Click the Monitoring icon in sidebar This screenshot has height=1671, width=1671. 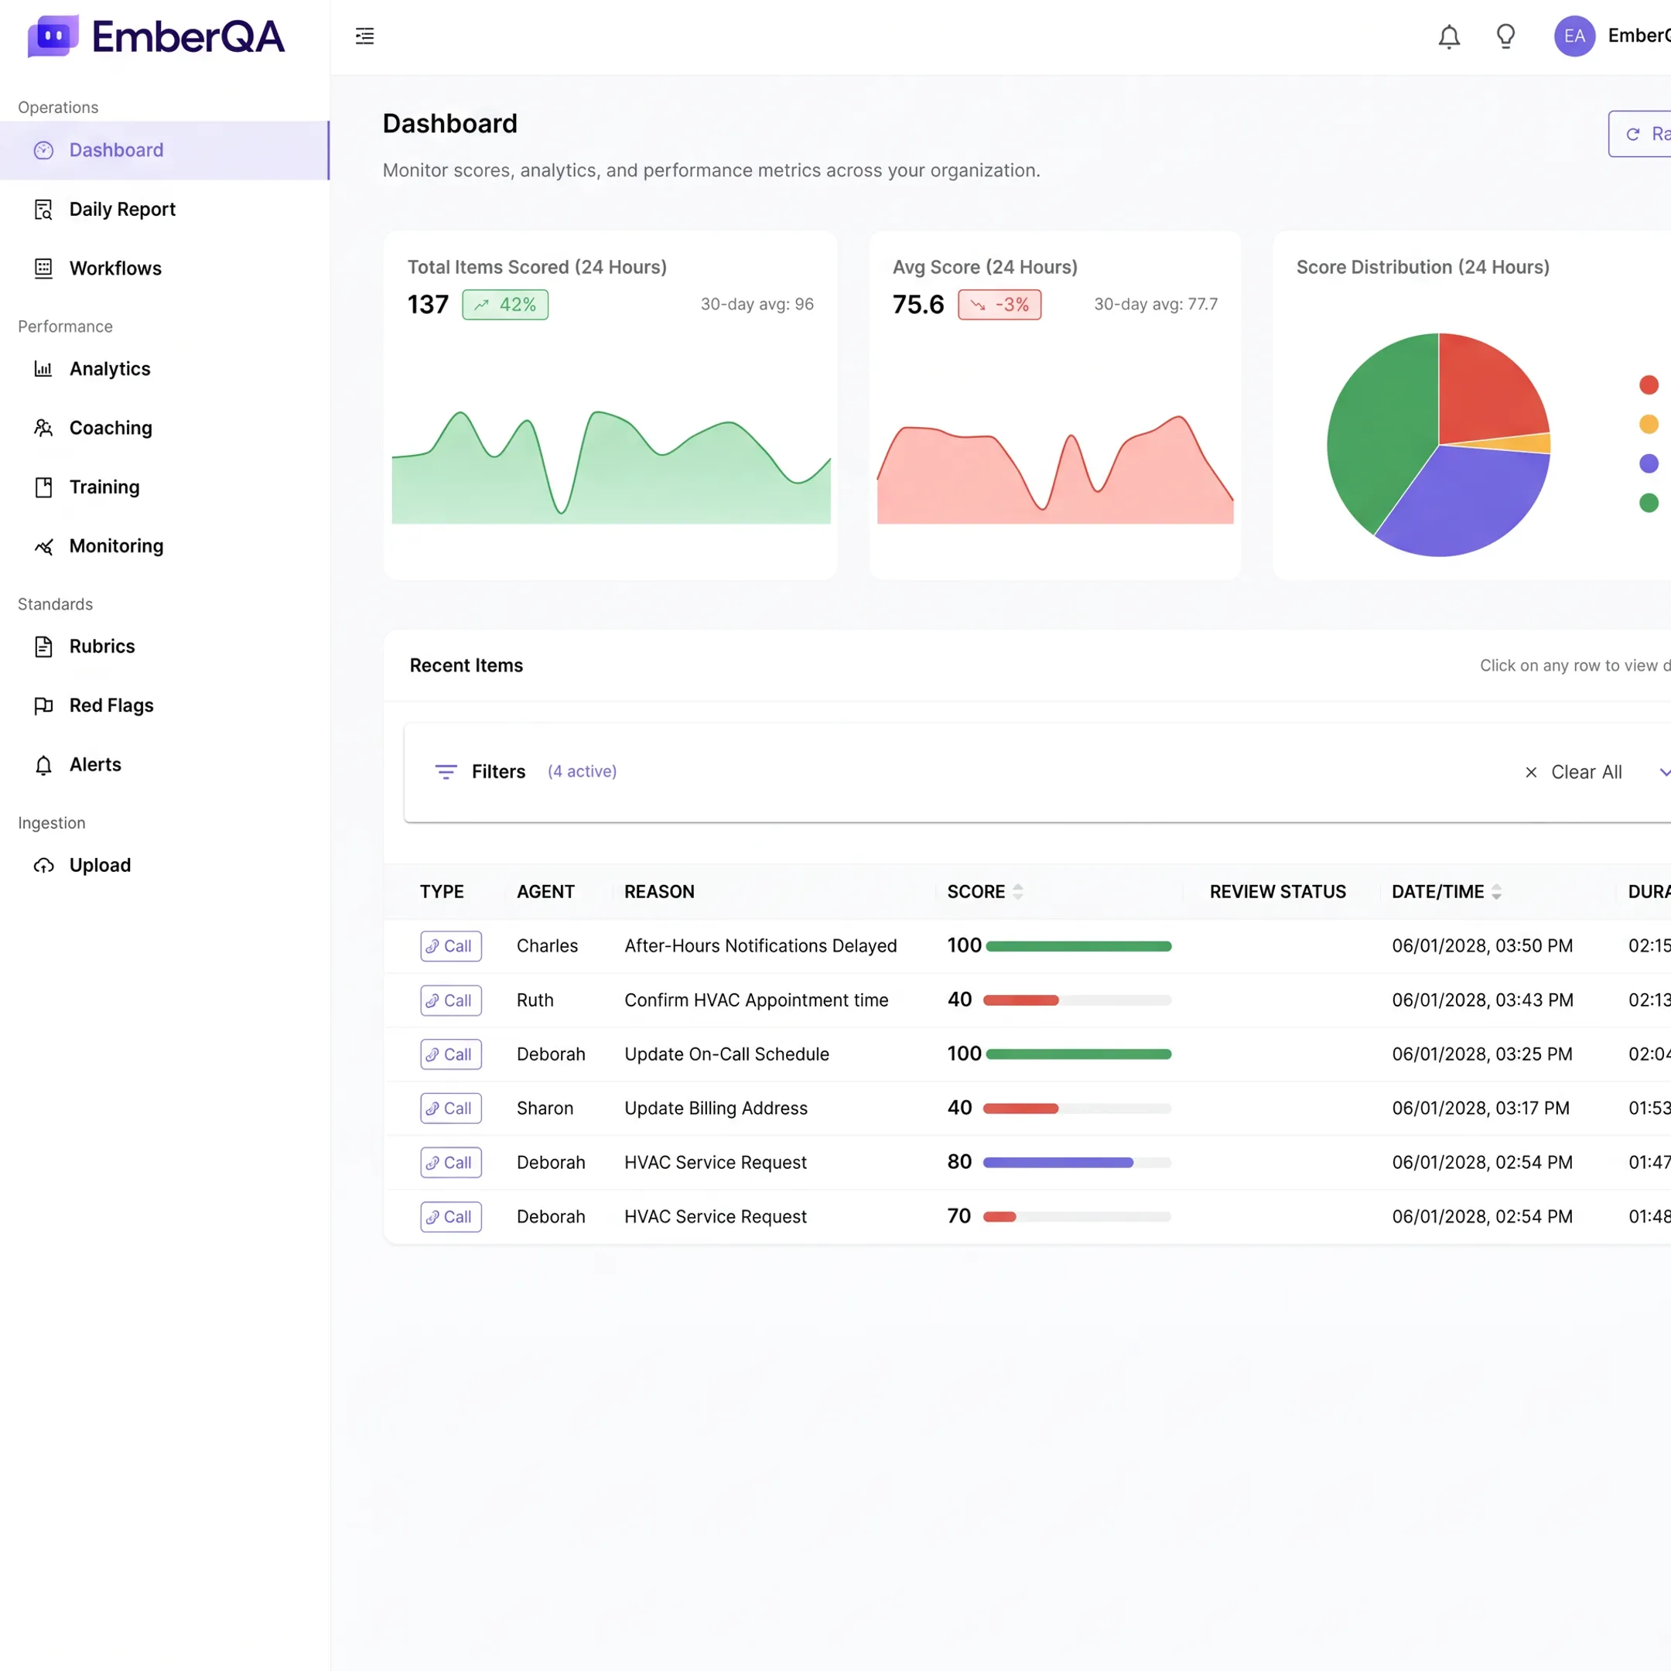(43, 547)
